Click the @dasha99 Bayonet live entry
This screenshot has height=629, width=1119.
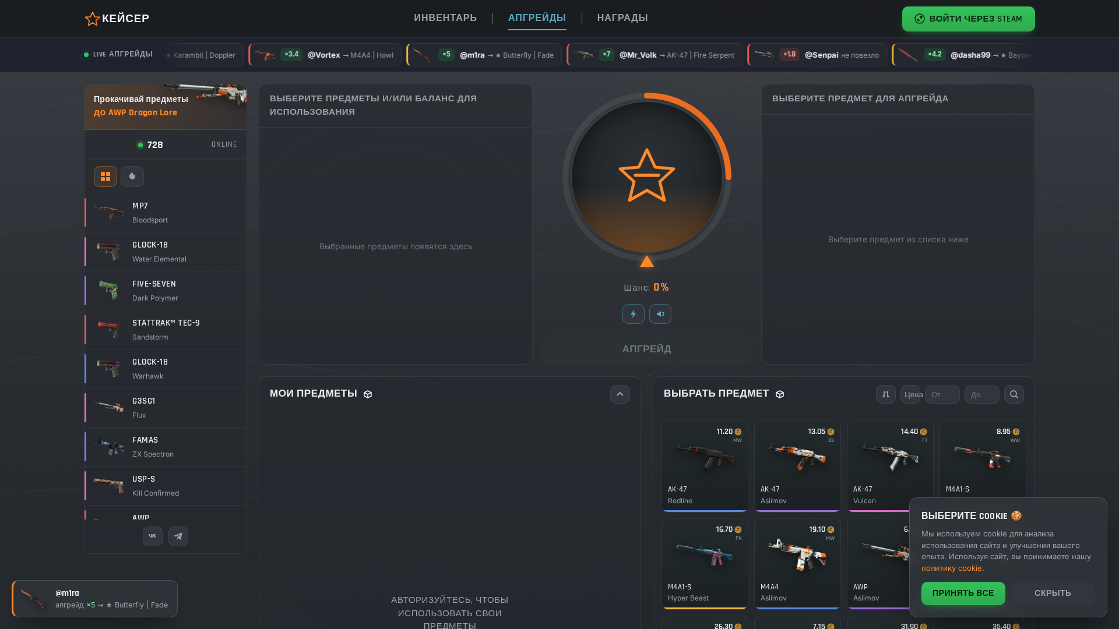pos(963,55)
